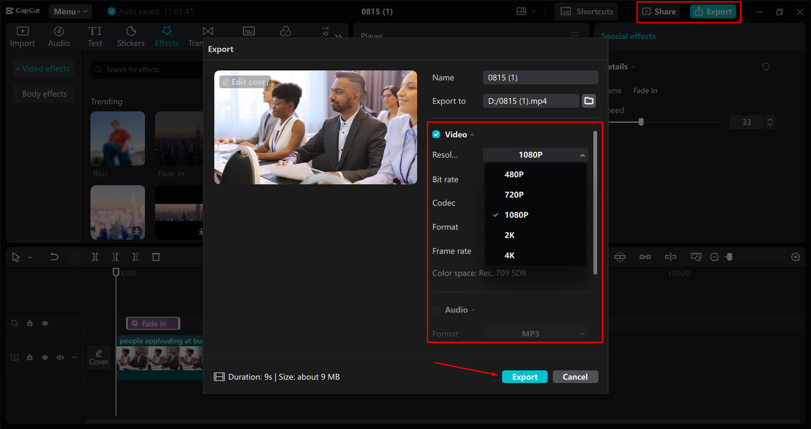Click the Cover button on the timeline
Viewport: 811px width, 429px height.
pyautogui.click(x=99, y=357)
